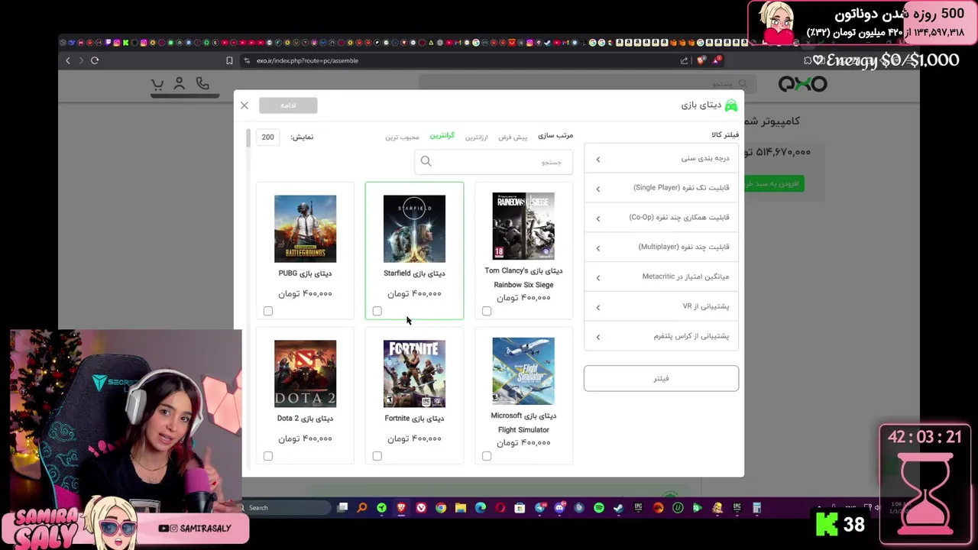Click the Starfield cover image
The image size is (978, 550).
pyautogui.click(x=414, y=228)
